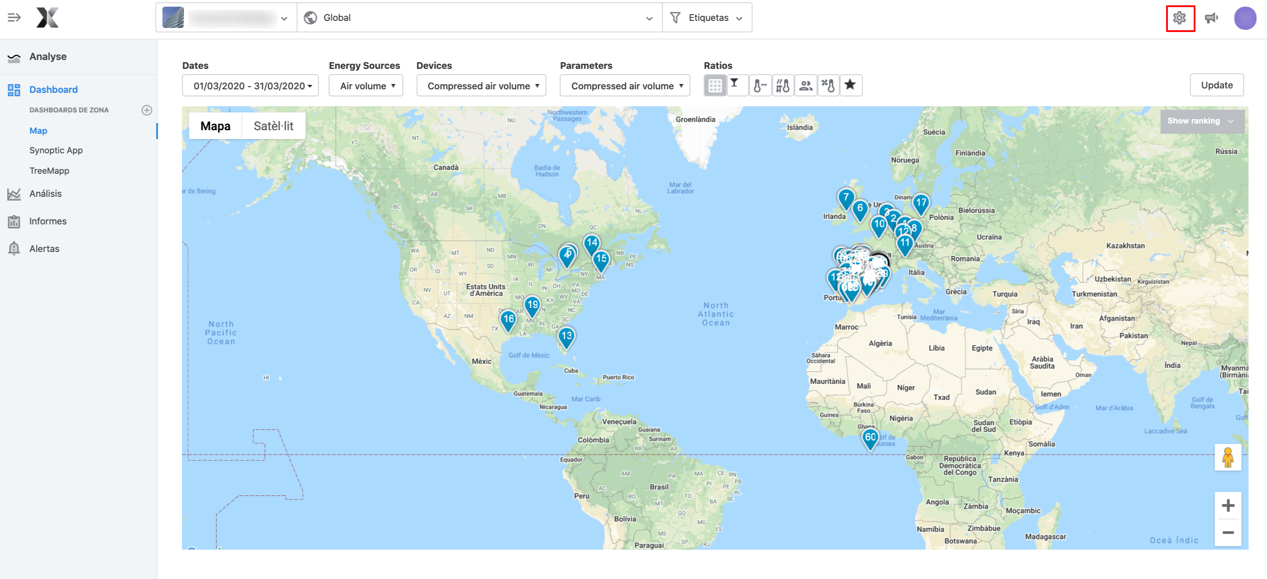Click map marker 15 near New England
This screenshot has height=579, width=1267.
click(601, 260)
